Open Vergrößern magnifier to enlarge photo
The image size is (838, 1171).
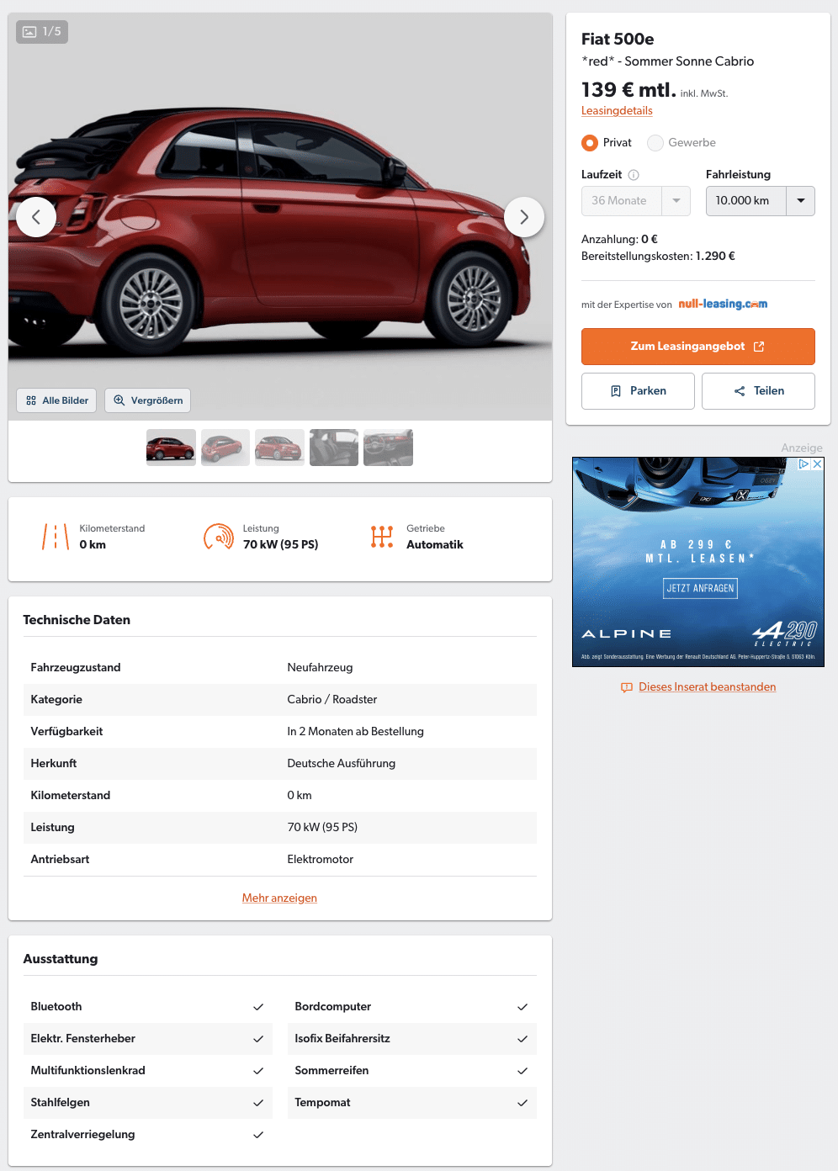click(x=148, y=400)
